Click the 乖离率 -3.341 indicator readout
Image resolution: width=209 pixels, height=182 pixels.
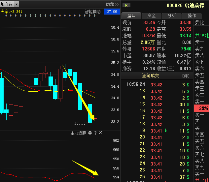coord(11,12)
